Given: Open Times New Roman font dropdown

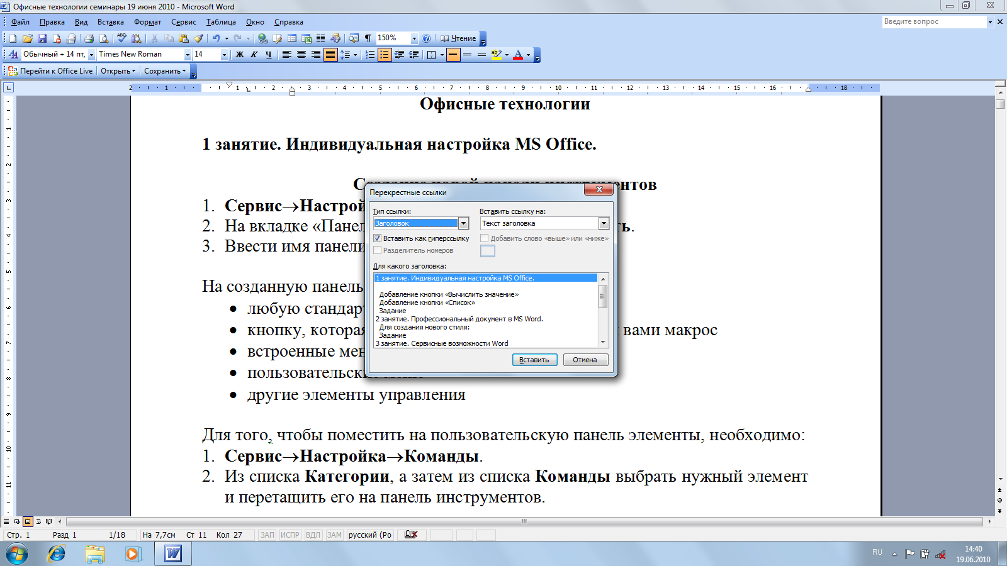Looking at the screenshot, I should pyautogui.click(x=188, y=55).
